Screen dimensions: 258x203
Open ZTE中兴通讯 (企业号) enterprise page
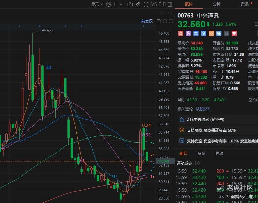click(x=206, y=120)
